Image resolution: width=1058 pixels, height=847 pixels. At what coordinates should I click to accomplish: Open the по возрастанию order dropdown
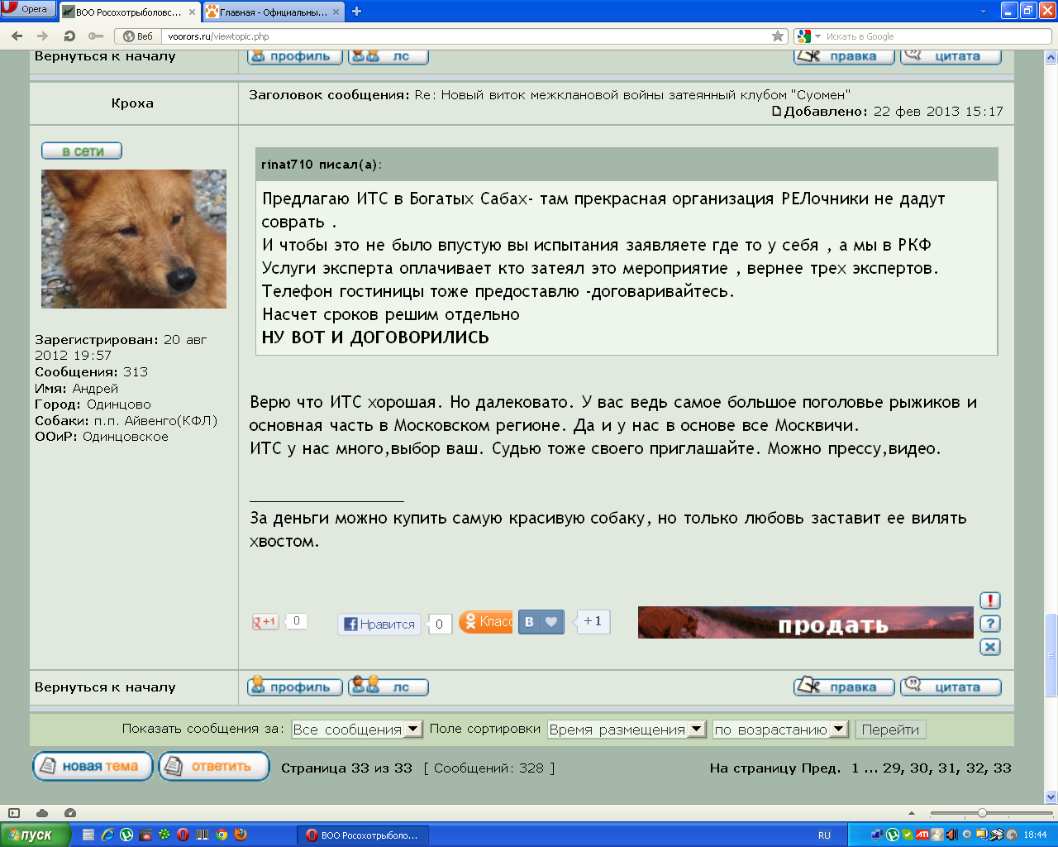pos(780,730)
